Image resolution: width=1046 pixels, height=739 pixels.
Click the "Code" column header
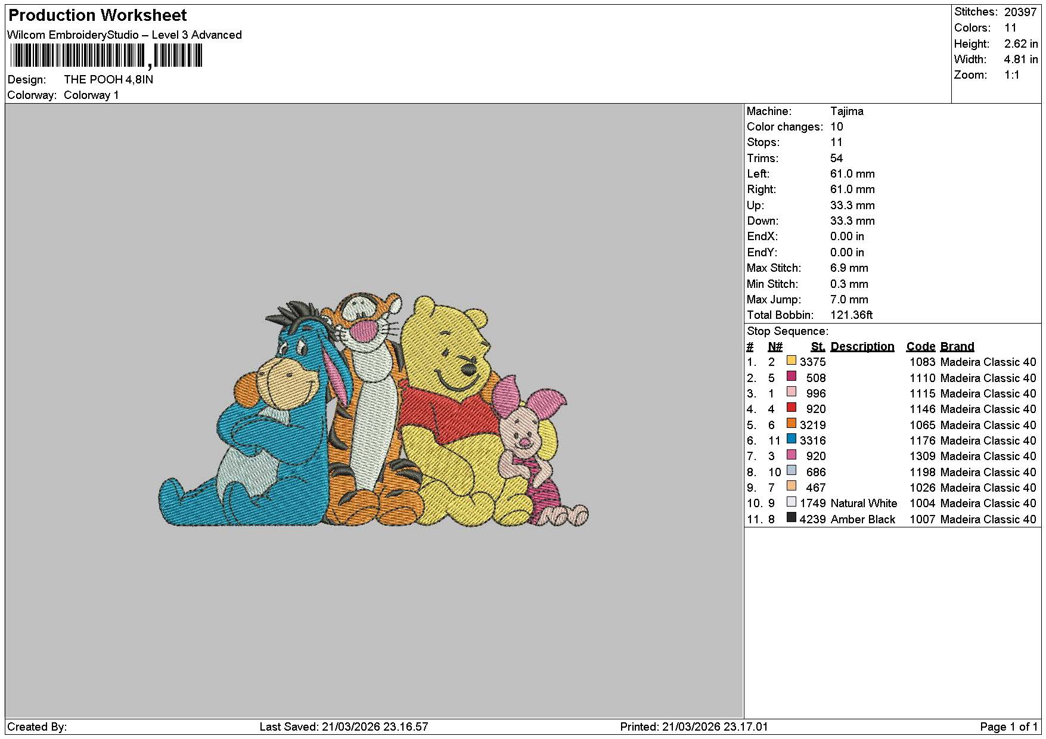point(921,347)
